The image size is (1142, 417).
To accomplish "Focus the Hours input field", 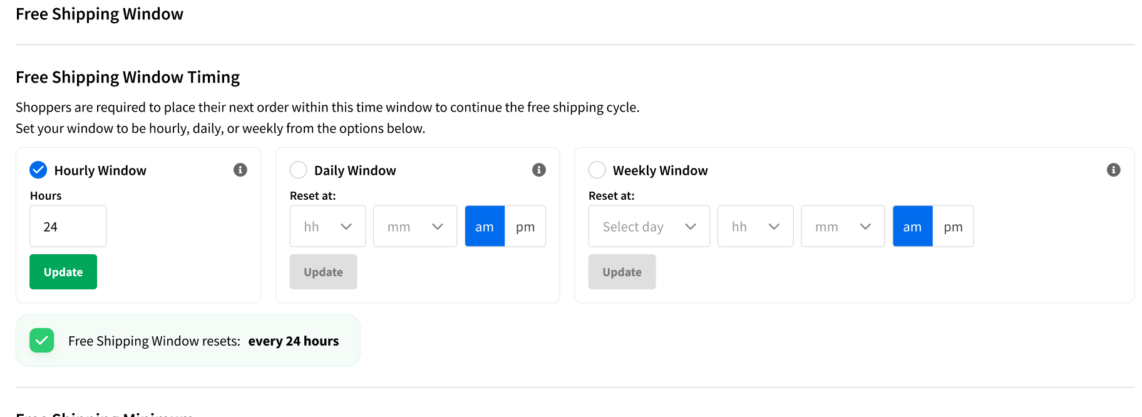I will (x=68, y=226).
